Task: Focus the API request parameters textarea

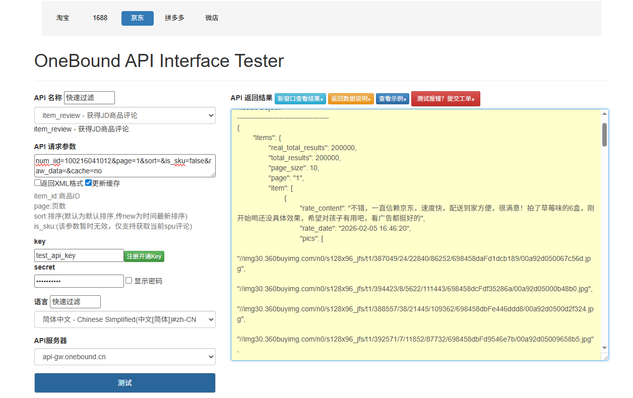Action: tap(124, 166)
